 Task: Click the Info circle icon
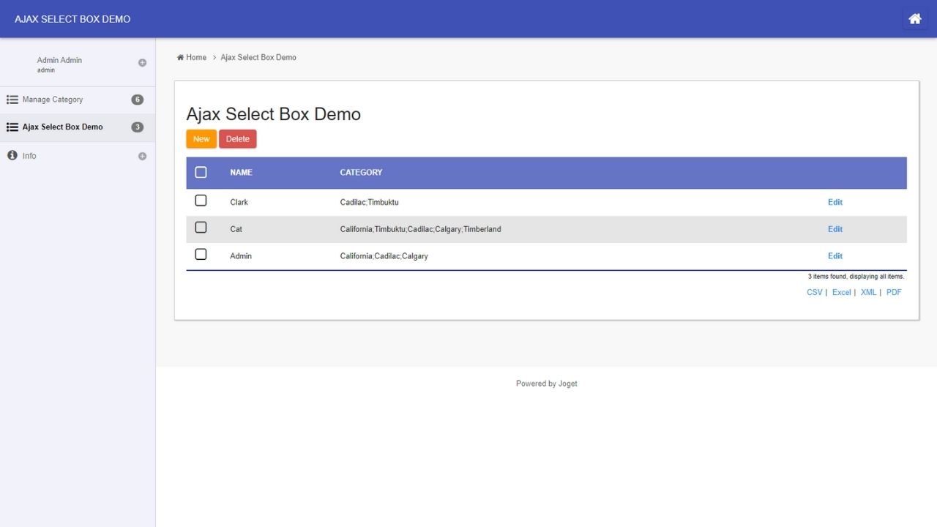pos(12,155)
